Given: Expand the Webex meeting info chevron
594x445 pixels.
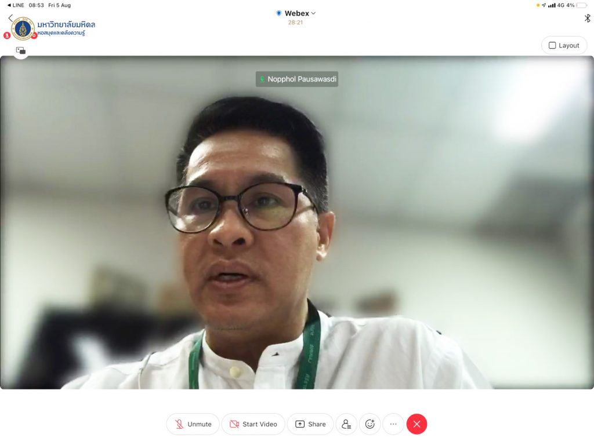Looking at the screenshot, I should point(314,13).
